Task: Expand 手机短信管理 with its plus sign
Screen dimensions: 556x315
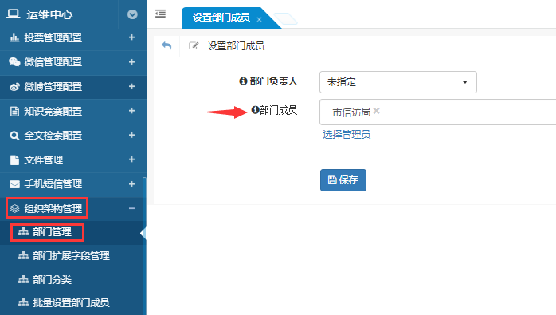Action: click(131, 184)
